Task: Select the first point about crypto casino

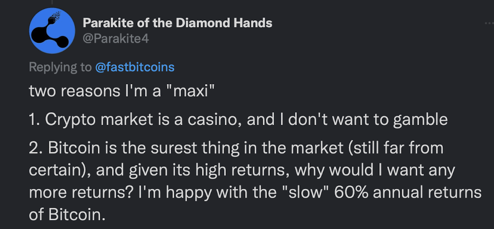Action: pos(238,119)
